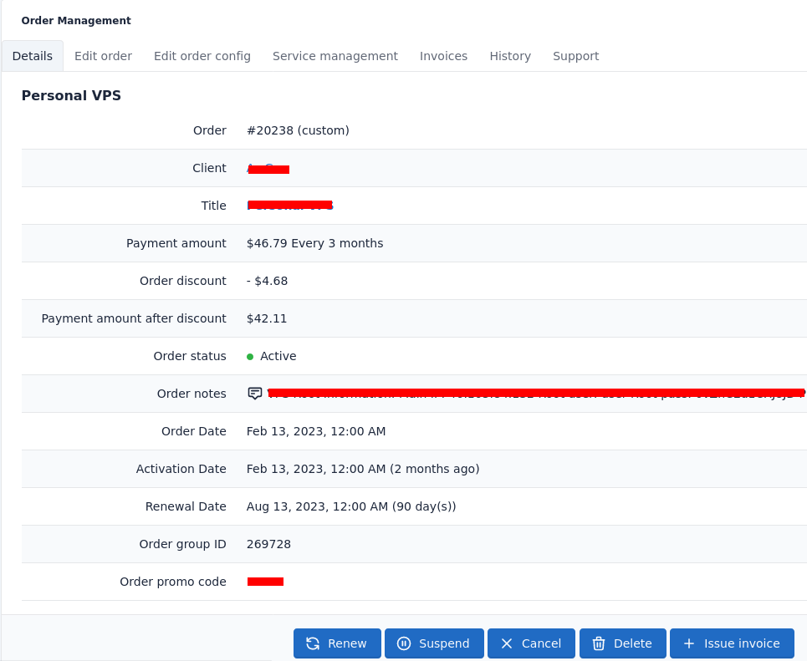
Task: Select the Support tab
Action: tap(575, 56)
